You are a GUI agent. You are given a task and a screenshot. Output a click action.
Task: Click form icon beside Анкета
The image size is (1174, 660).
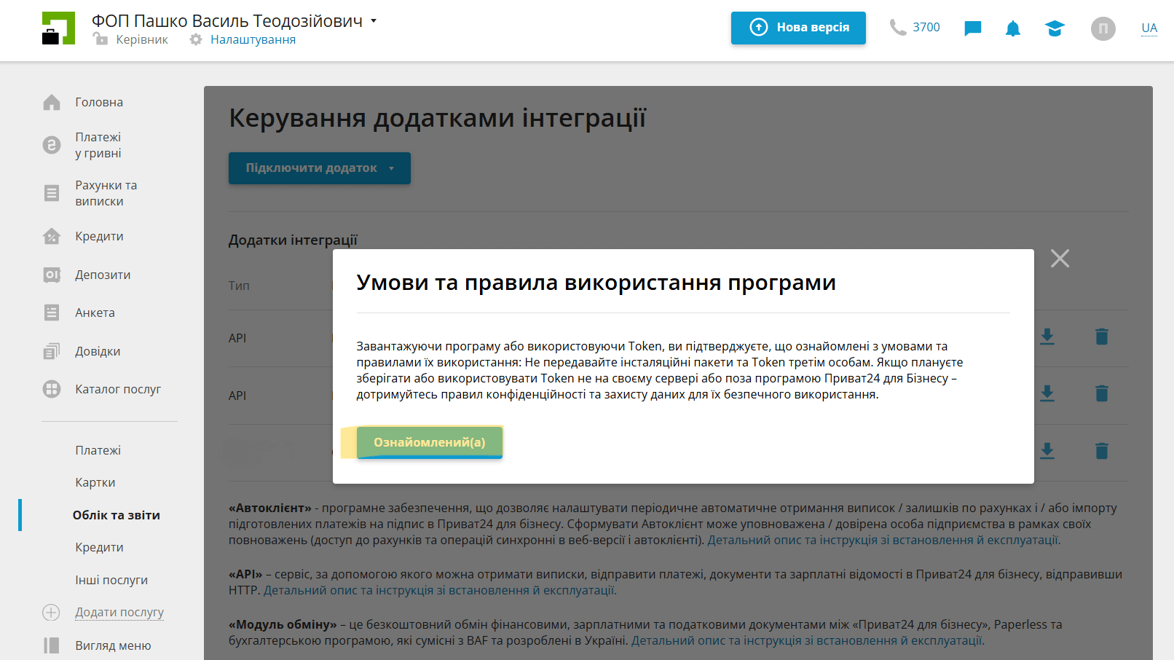point(52,313)
